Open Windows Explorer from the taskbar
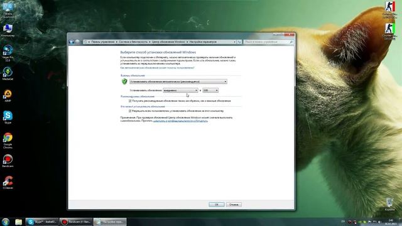This screenshot has width=402, height=226. [x=18, y=222]
